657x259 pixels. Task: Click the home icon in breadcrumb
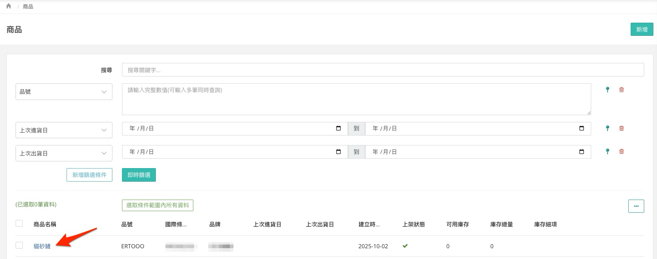pos(8,6)
